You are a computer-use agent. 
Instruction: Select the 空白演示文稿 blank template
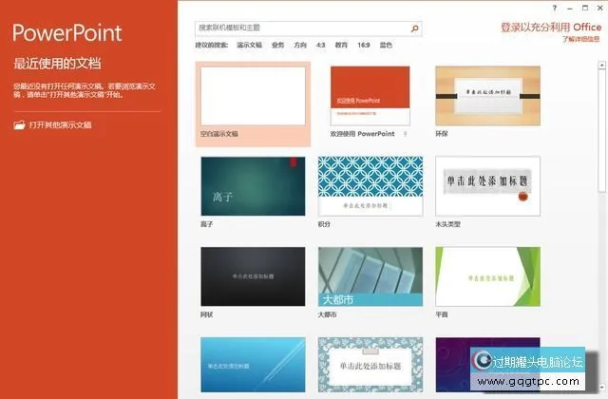[x=252, y=95]
